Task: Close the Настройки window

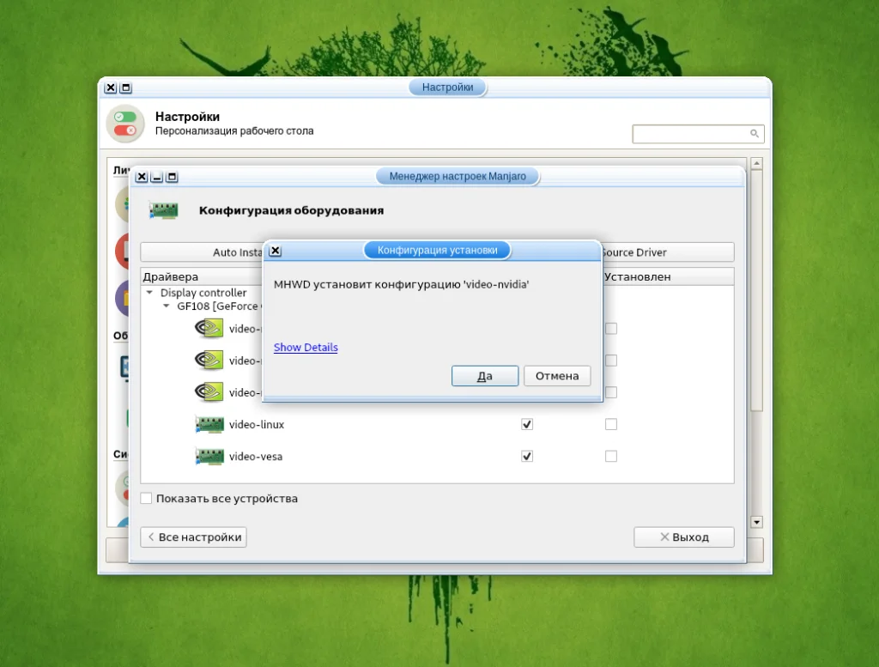Action: click(x=111, y=88)
